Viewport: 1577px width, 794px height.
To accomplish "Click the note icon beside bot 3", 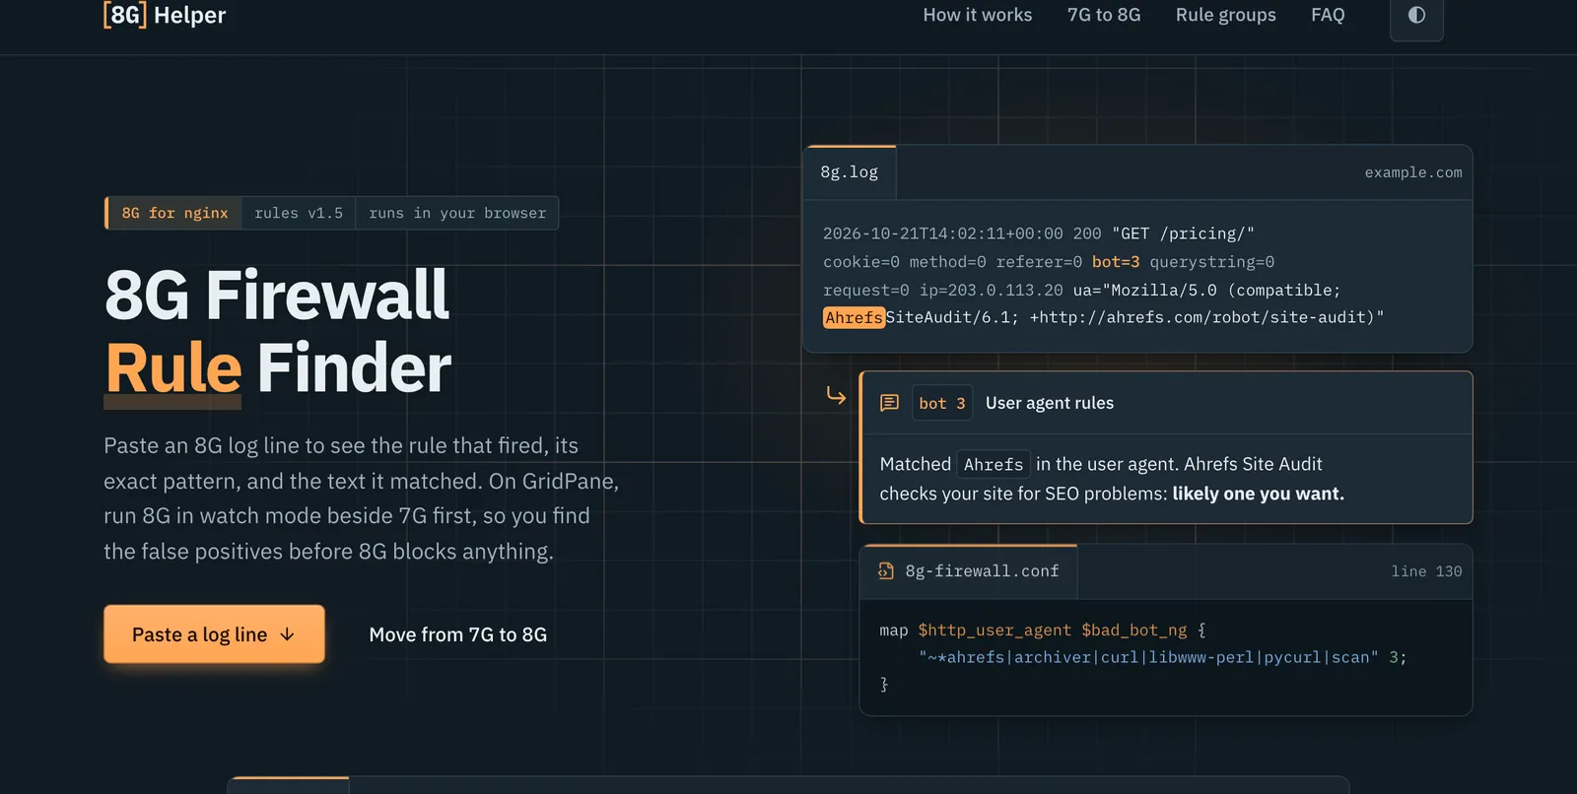I will pos(889,403).
